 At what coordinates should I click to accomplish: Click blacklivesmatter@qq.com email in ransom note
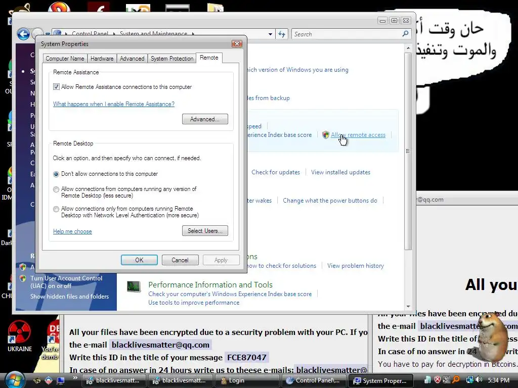pos(160,345)
